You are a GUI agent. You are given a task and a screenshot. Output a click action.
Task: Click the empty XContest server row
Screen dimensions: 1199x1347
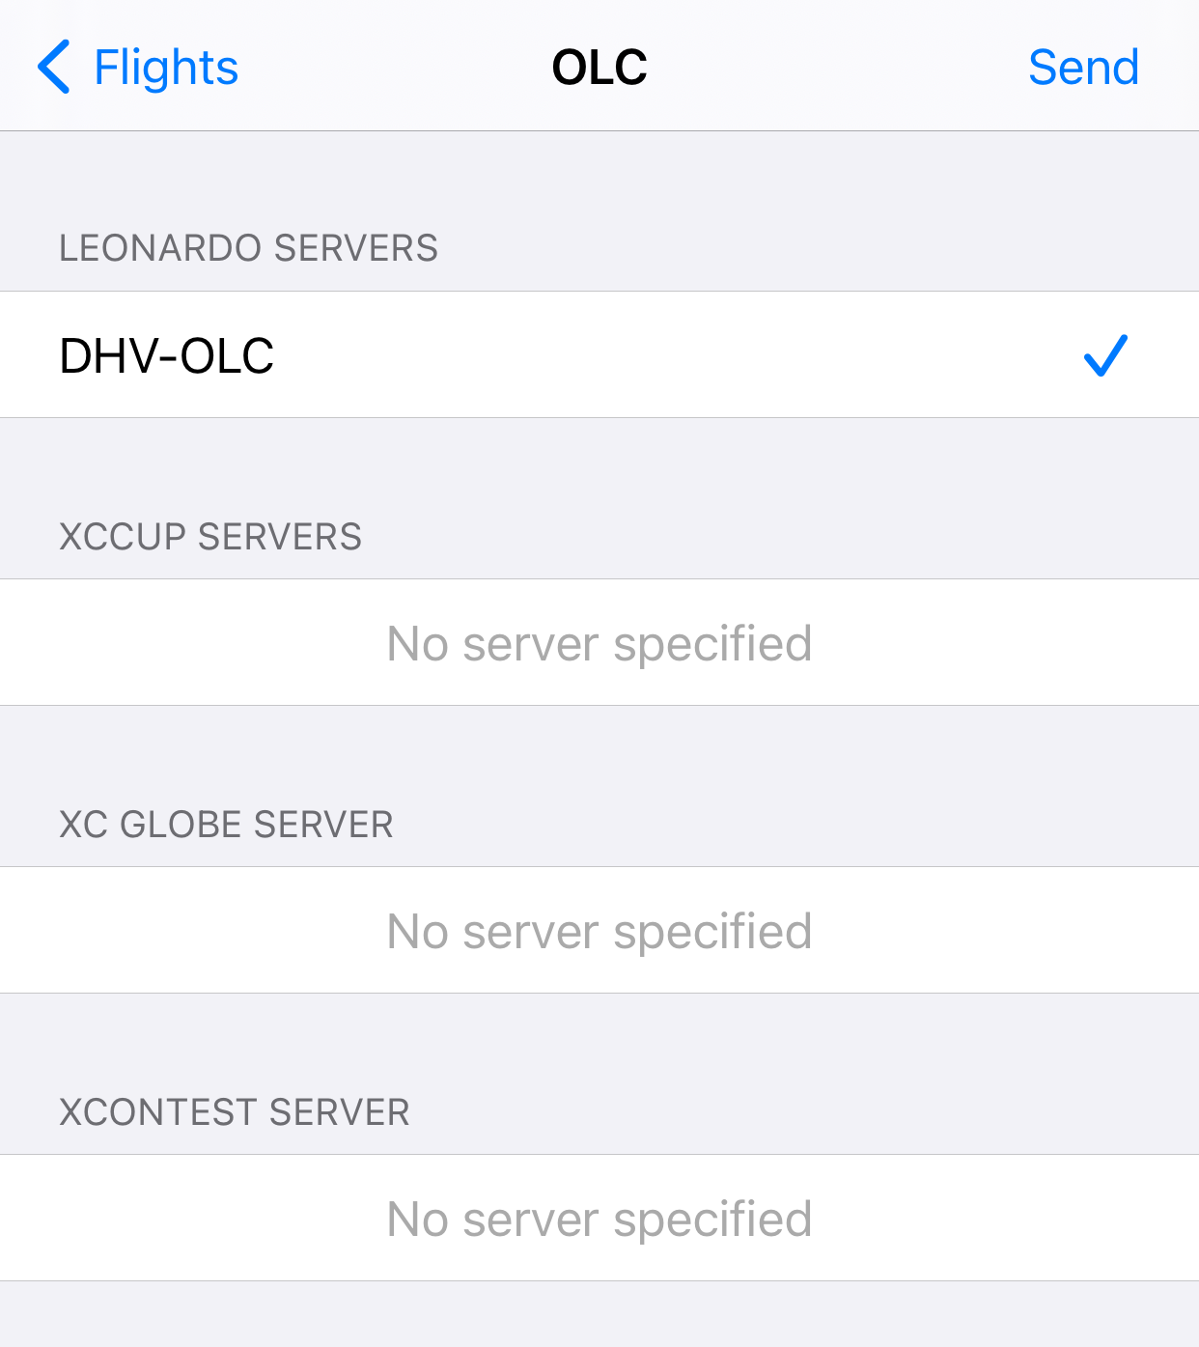[x=599, y=1218]
